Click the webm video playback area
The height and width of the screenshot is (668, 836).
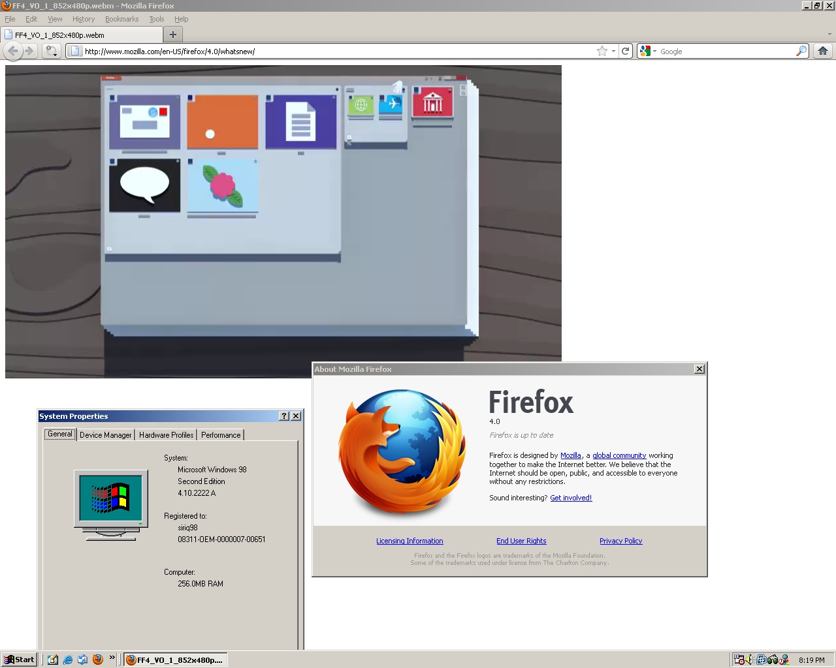point(283,221)
